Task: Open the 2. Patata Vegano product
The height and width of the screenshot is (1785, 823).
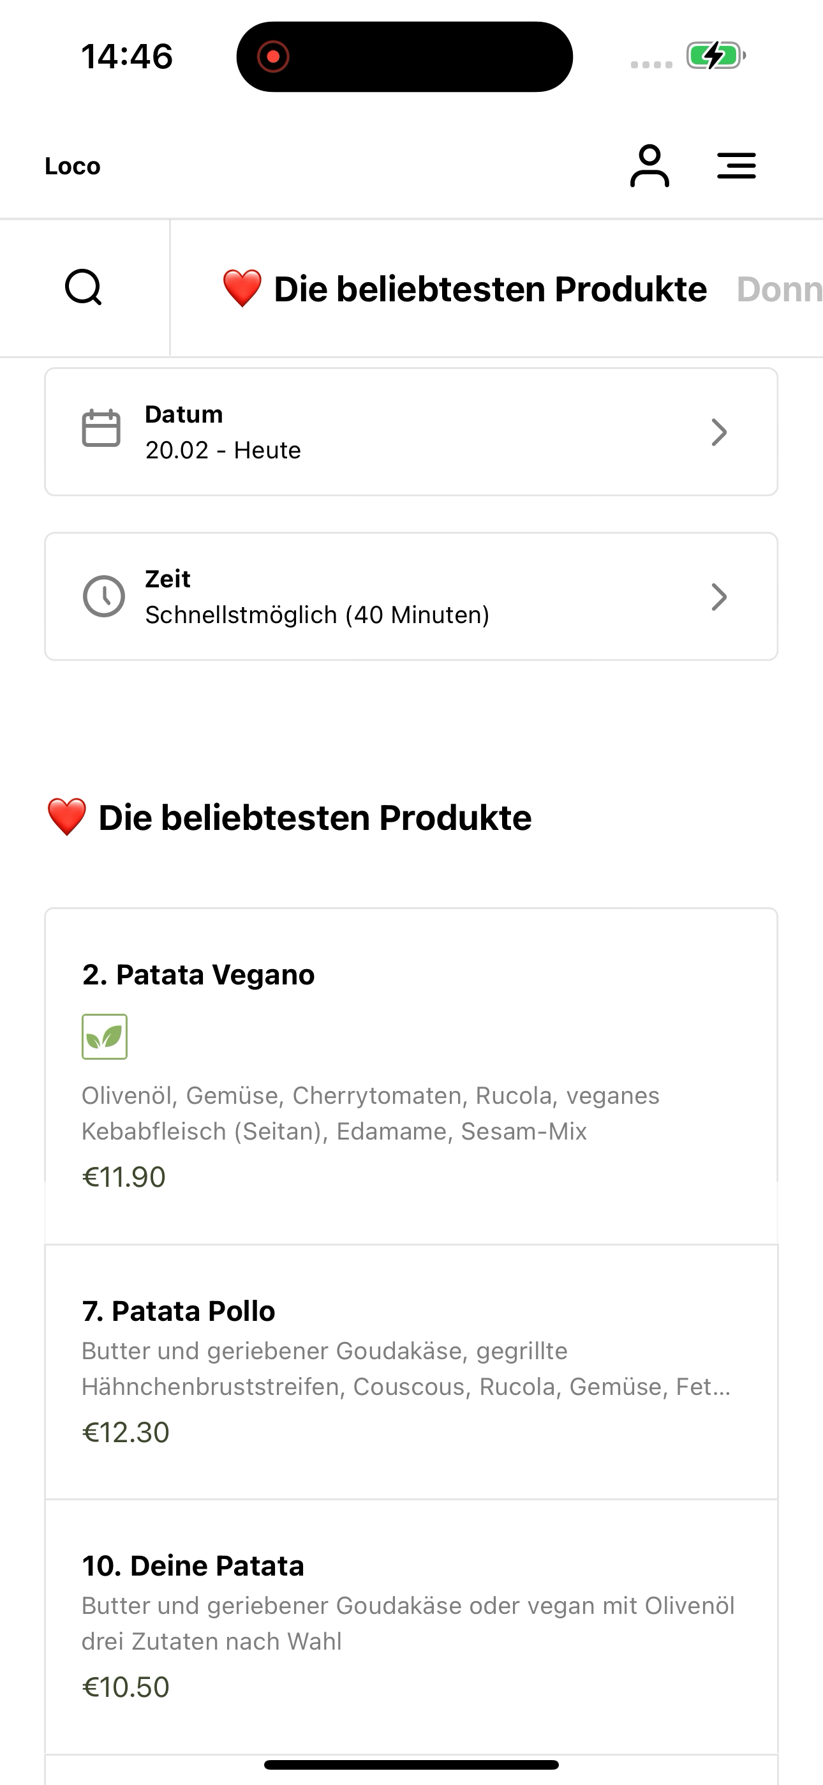Action: (x=411, y=1076)
